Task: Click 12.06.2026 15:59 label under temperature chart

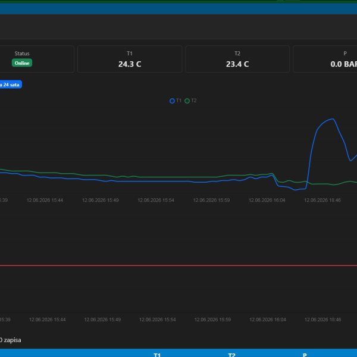Action: (211, 200)
